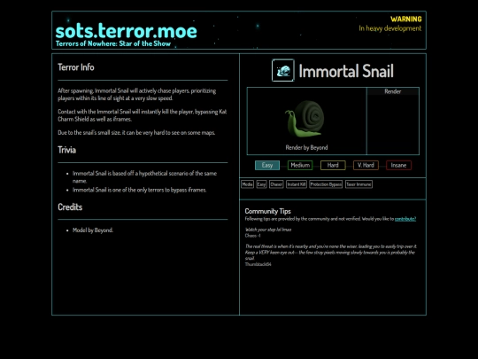Click the "Render by Beyond" caption
Screen dimensions: 478x359
[x=306, y=147]
